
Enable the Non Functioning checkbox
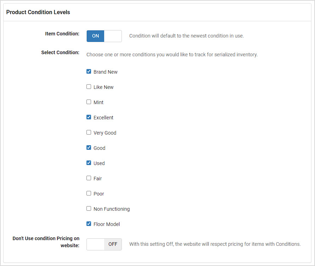89,209
